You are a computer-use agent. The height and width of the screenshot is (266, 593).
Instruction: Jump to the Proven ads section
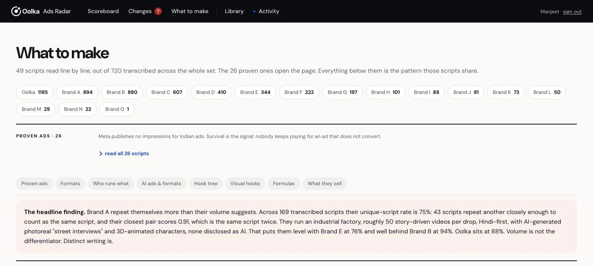pyautogui.click(x=34, y=183)
